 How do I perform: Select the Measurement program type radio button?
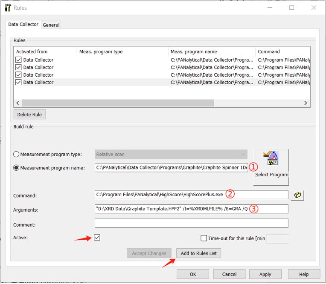coord(17,154)
